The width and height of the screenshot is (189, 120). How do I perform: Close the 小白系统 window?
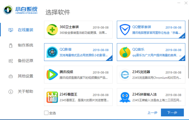186,3
